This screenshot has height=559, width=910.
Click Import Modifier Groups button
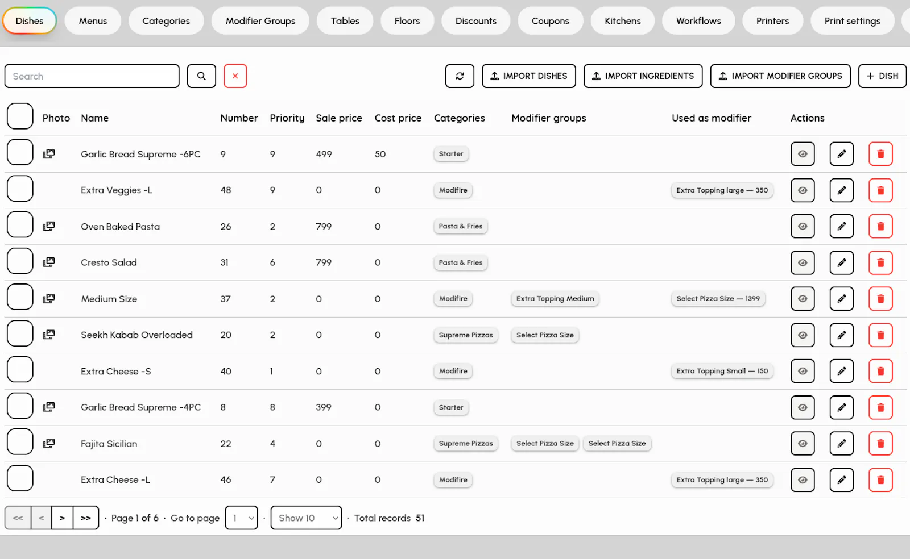(x=780, y=76)
